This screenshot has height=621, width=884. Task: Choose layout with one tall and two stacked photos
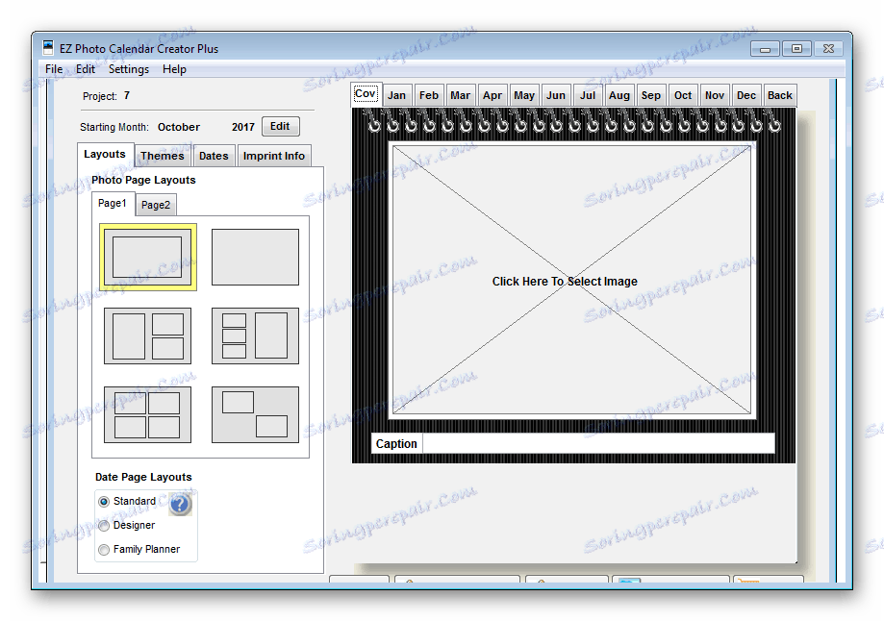(148, 335)
